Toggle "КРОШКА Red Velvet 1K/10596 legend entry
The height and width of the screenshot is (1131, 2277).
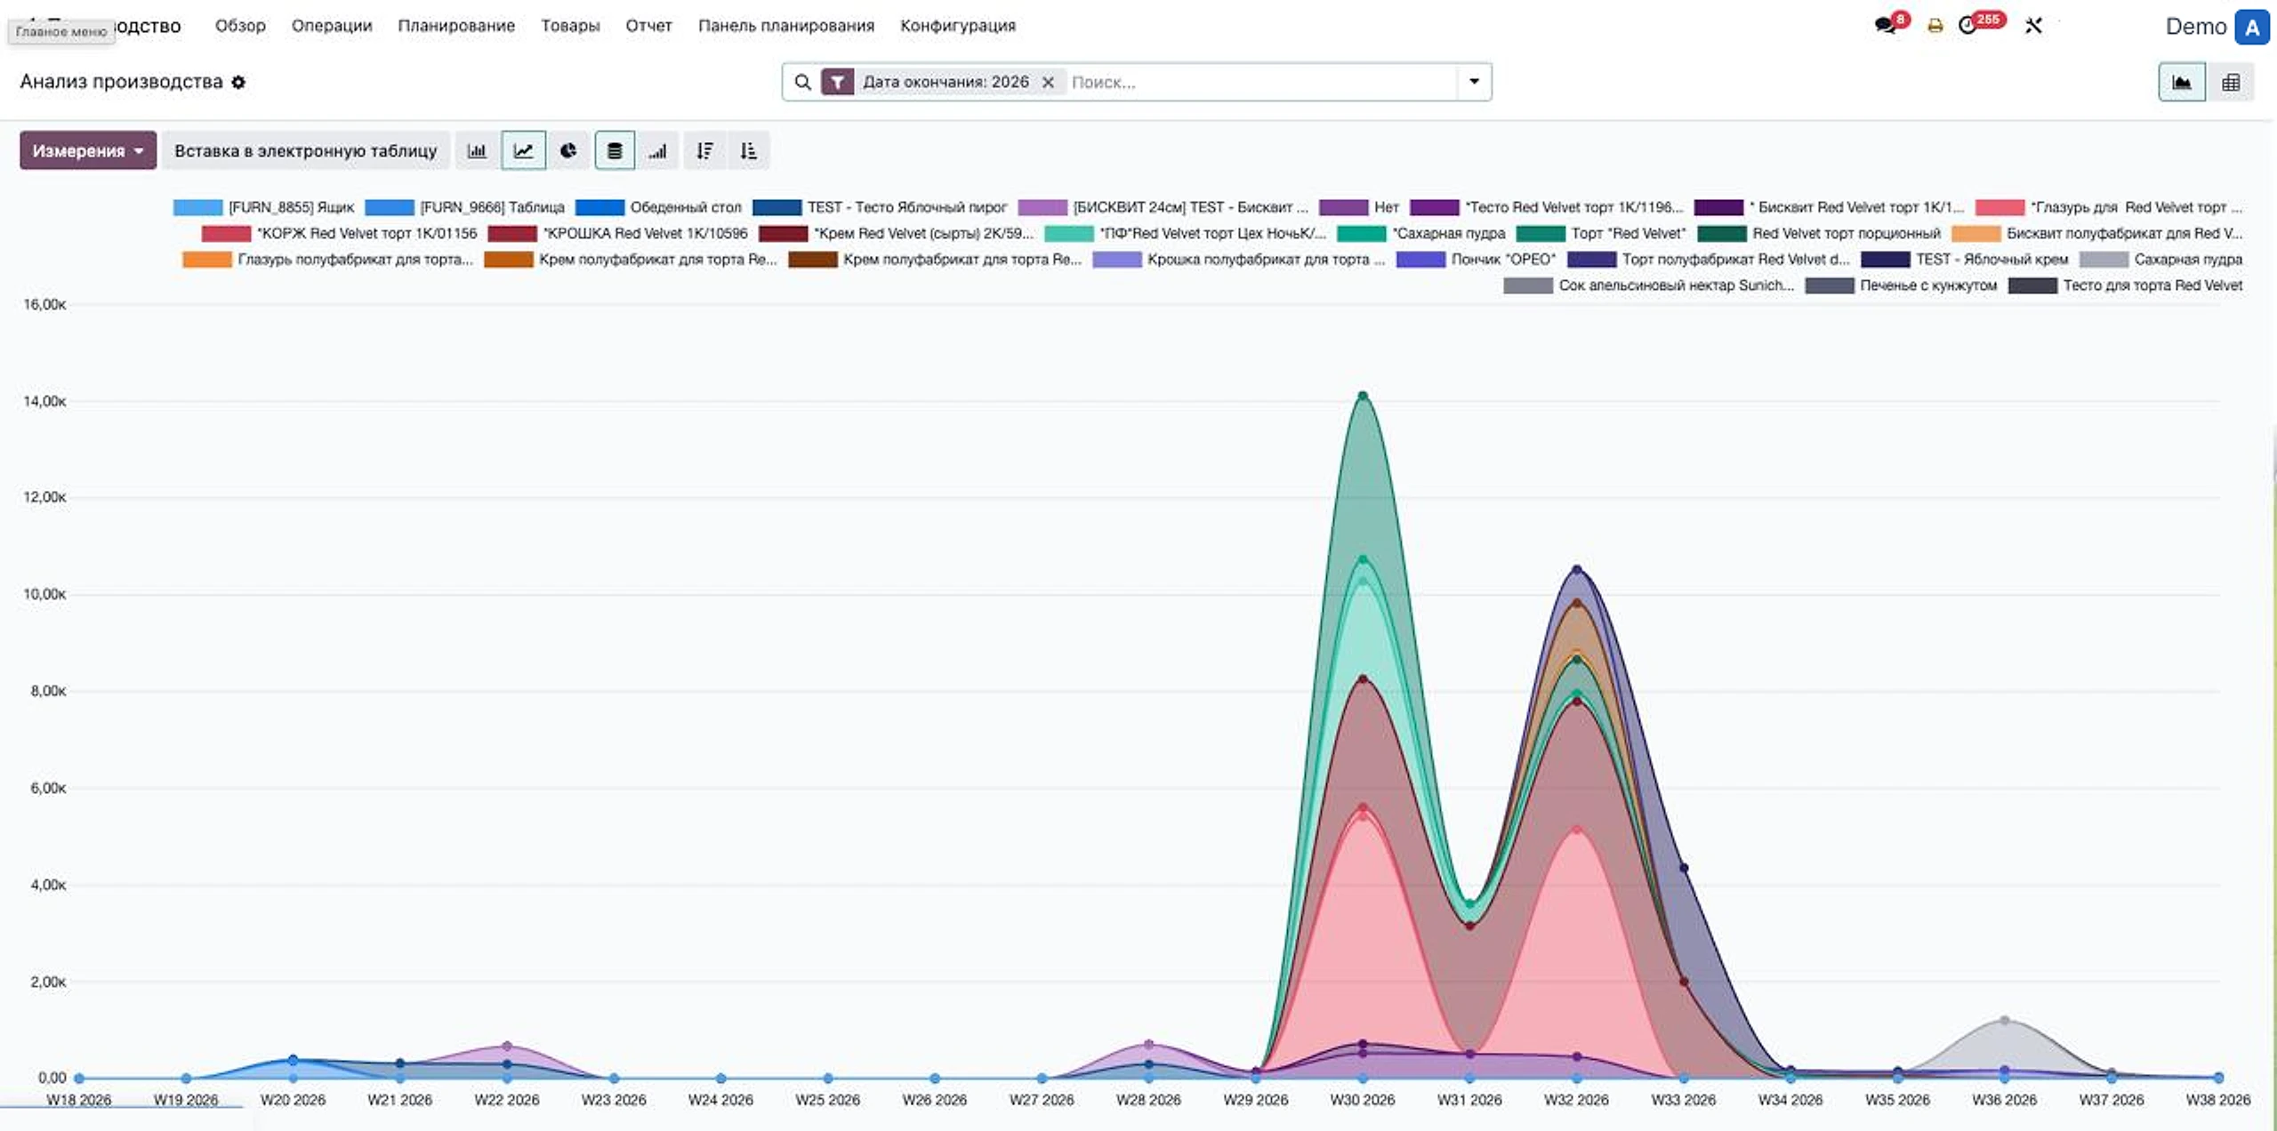pyautogui.click(x=618, y=234)
